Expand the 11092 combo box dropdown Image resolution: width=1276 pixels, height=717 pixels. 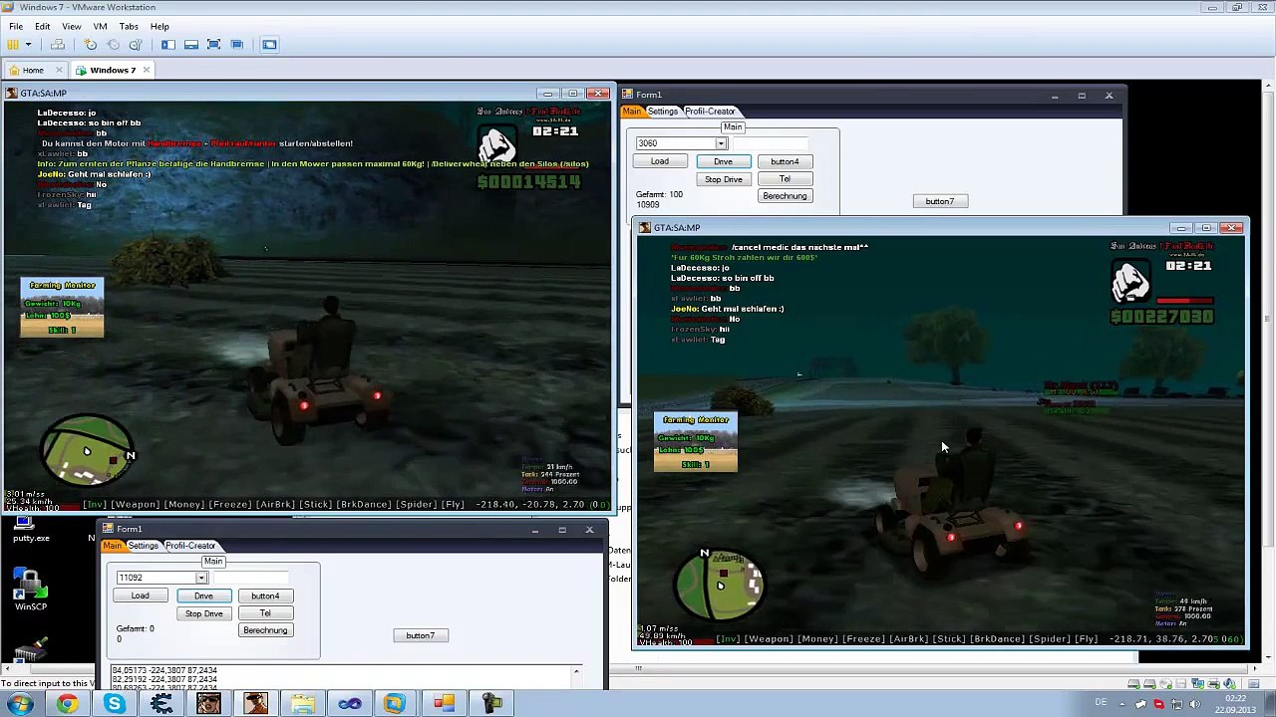pos(201,578)
